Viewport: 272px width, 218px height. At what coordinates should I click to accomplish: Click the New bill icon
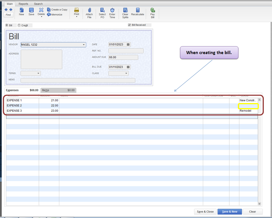(21, 10)
